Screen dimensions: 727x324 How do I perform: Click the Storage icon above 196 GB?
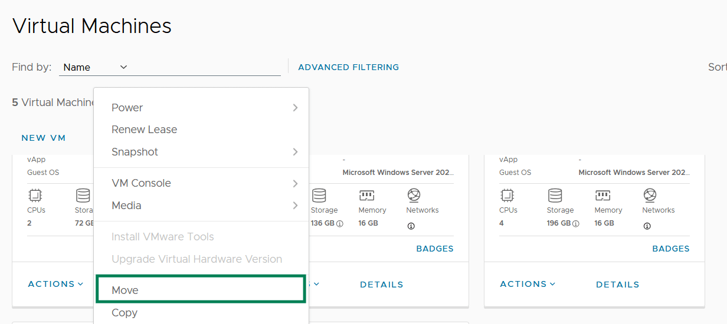(555, 195)
